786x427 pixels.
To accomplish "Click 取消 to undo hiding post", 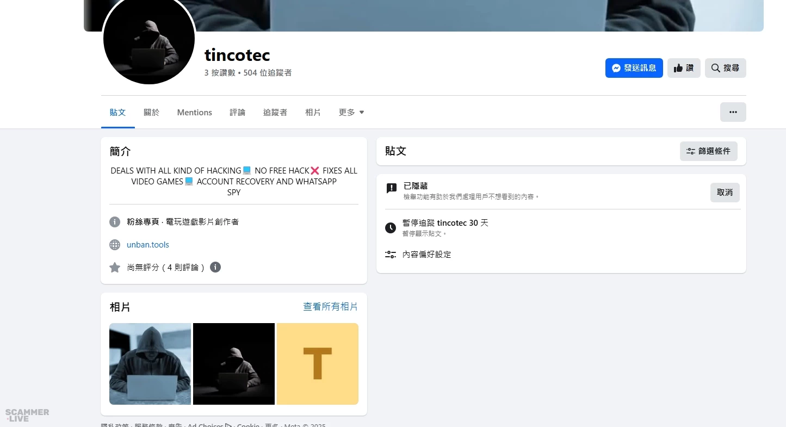I will point(725,193).
